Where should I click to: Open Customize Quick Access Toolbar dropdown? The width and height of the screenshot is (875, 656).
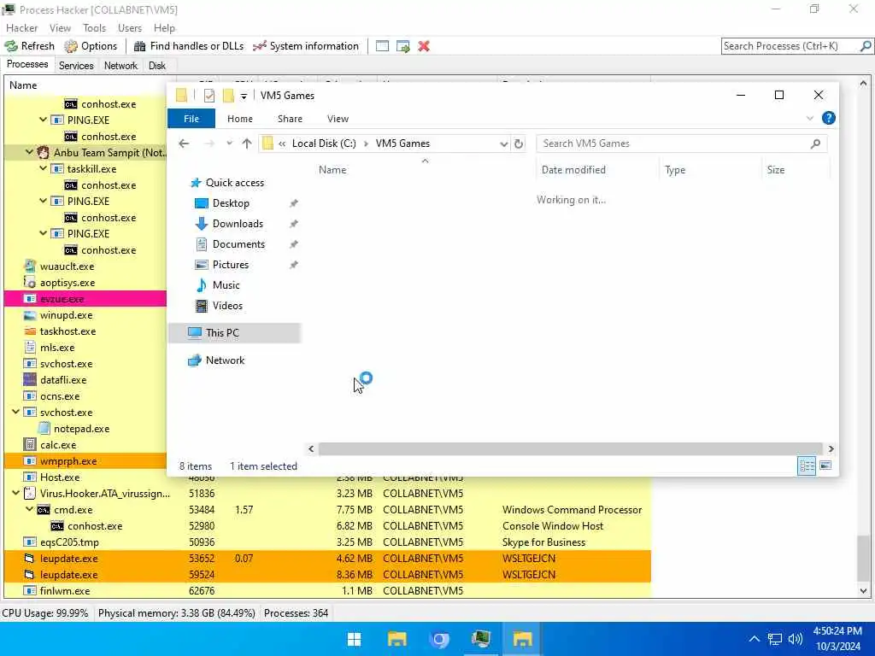[244, 97]
